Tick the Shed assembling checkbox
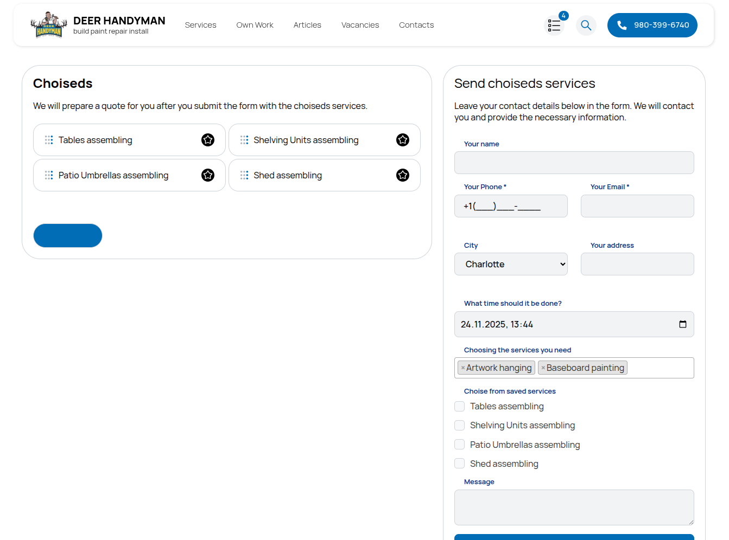 click(460, 464)
